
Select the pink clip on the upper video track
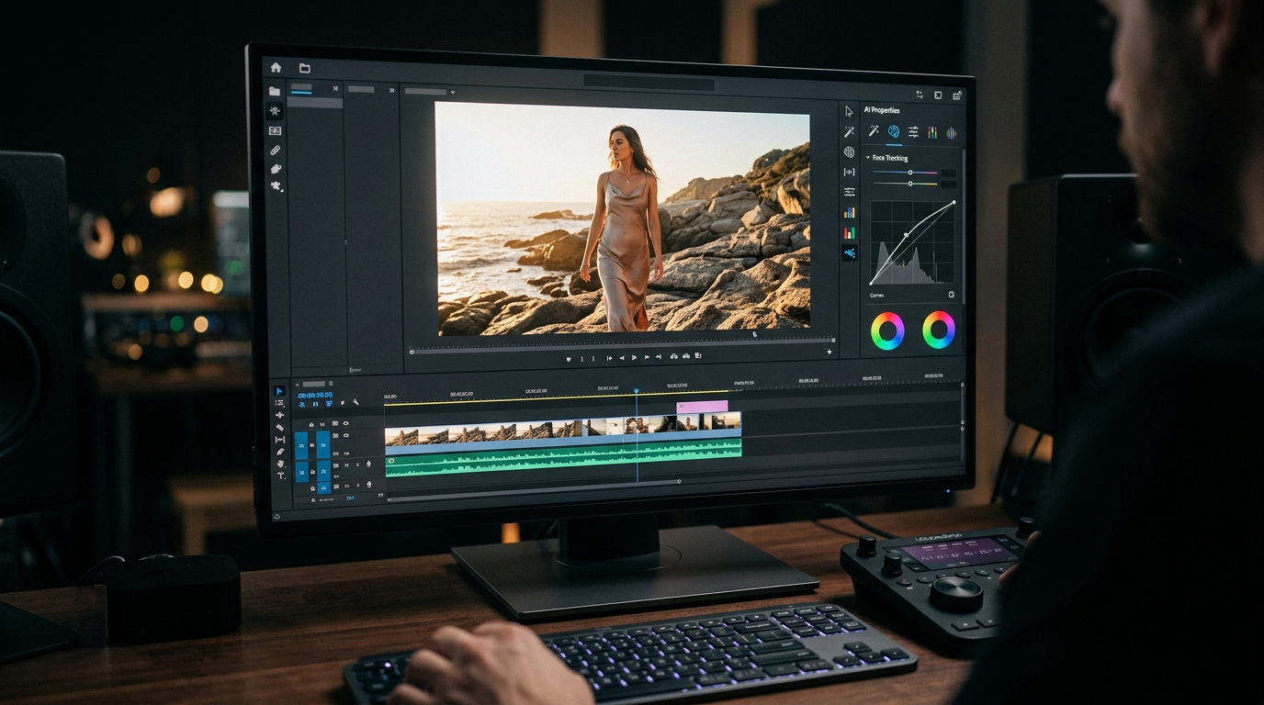702,406
